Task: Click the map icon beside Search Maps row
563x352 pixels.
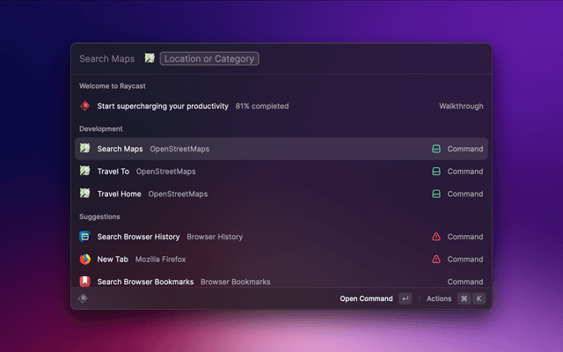Action: [x=85, y=149]
